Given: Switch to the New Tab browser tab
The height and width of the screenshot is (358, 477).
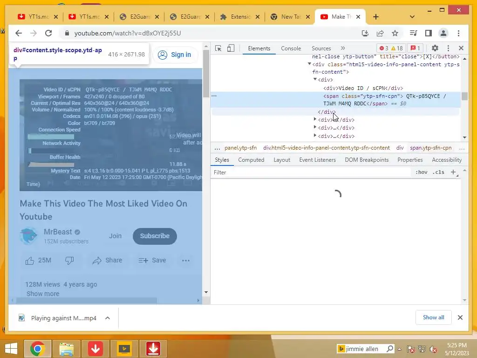Looking at the screenshot, I should (x=291, y=17).
